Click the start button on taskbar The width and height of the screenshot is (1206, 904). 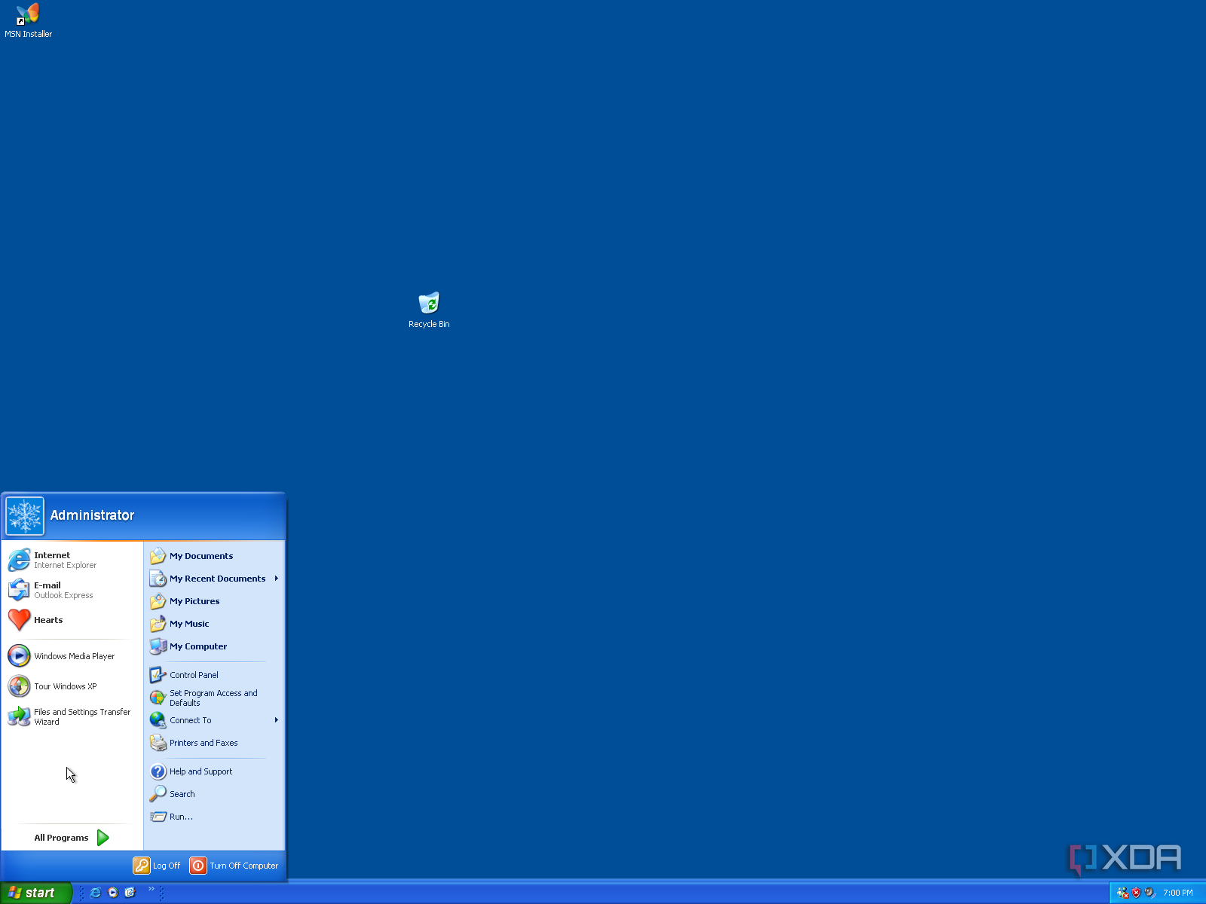[x=35, y=893]
